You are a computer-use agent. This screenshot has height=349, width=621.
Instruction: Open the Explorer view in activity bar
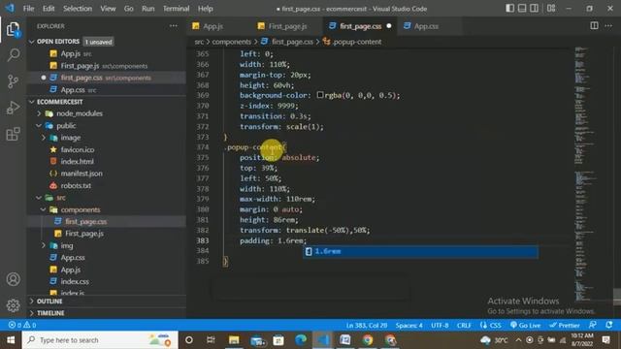13,29
